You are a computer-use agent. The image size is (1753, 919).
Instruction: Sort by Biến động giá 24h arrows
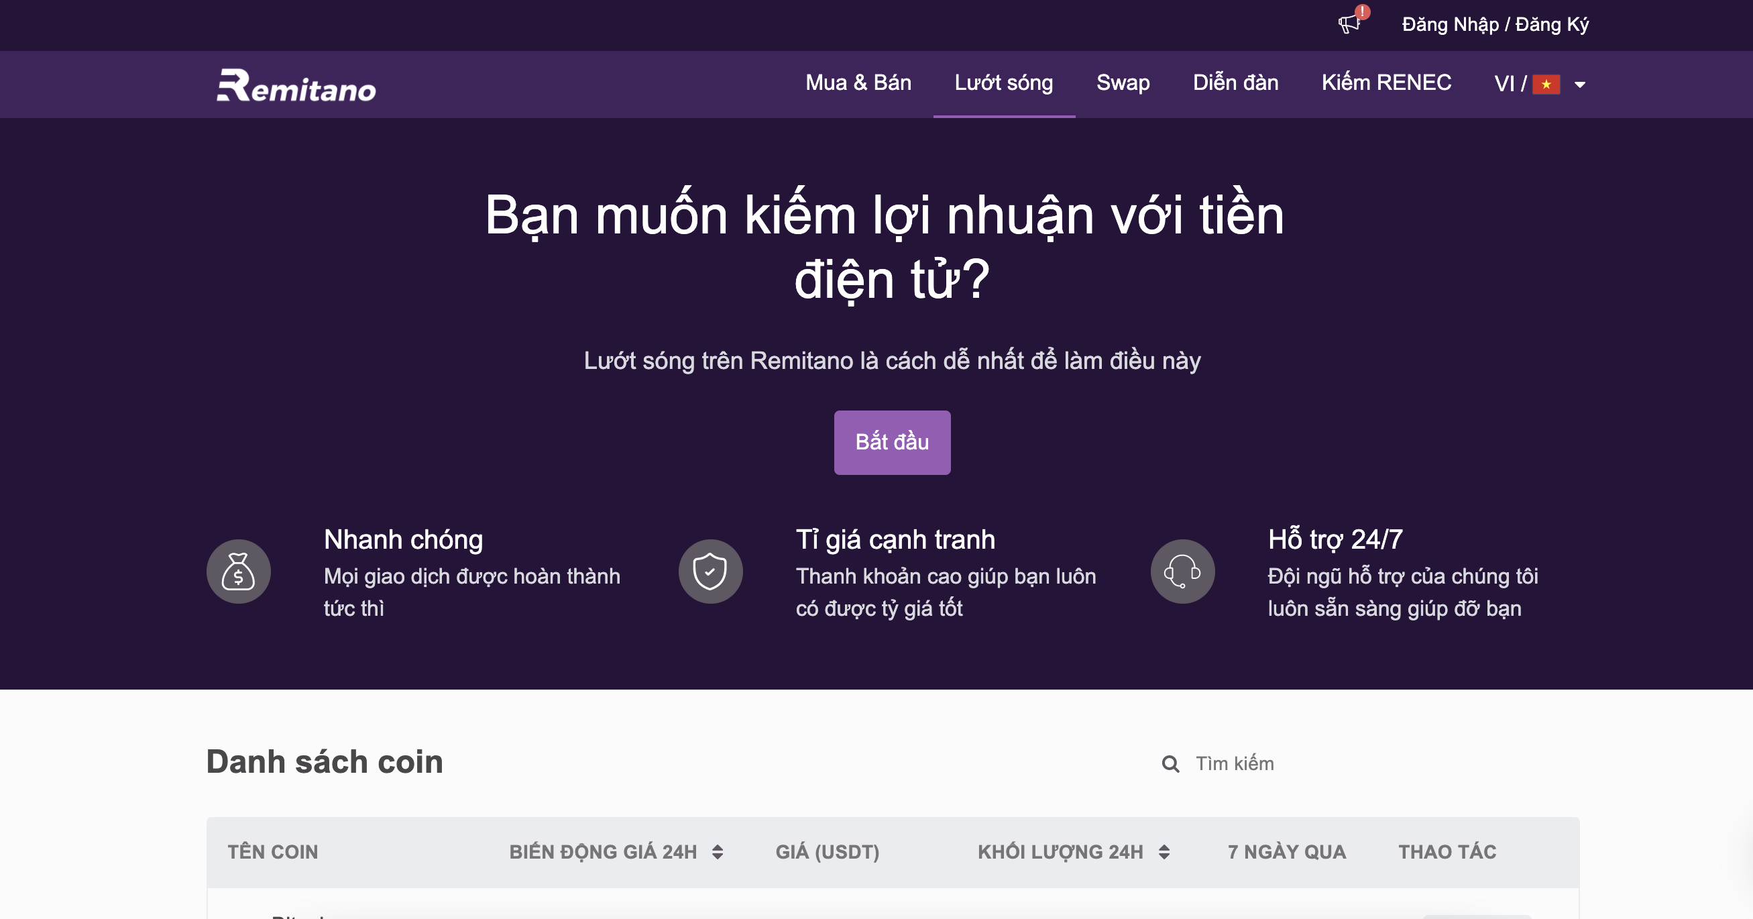click(718, 852)
